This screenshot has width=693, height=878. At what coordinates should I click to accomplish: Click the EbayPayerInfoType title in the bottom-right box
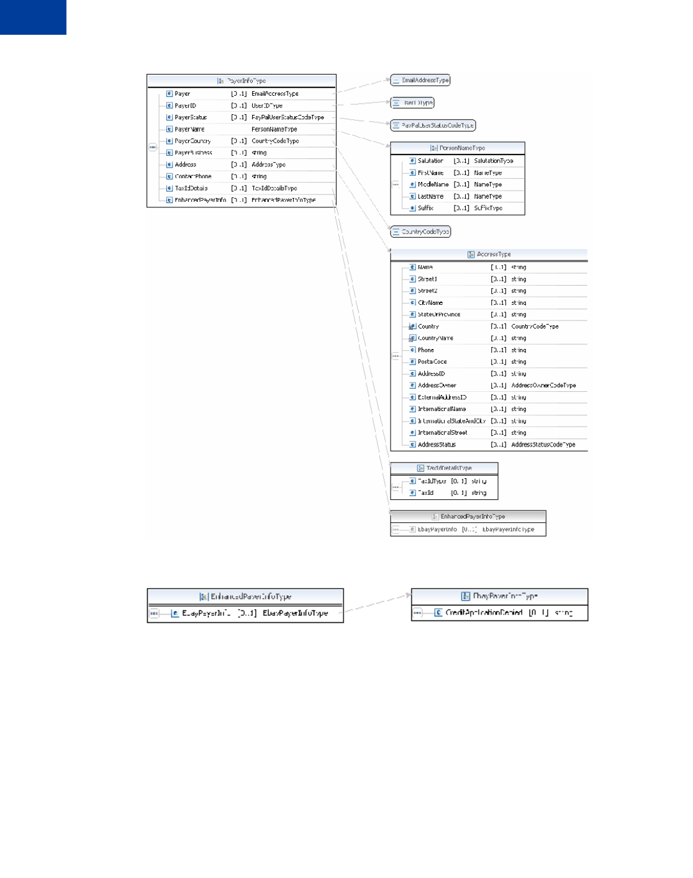coord(505,596)
